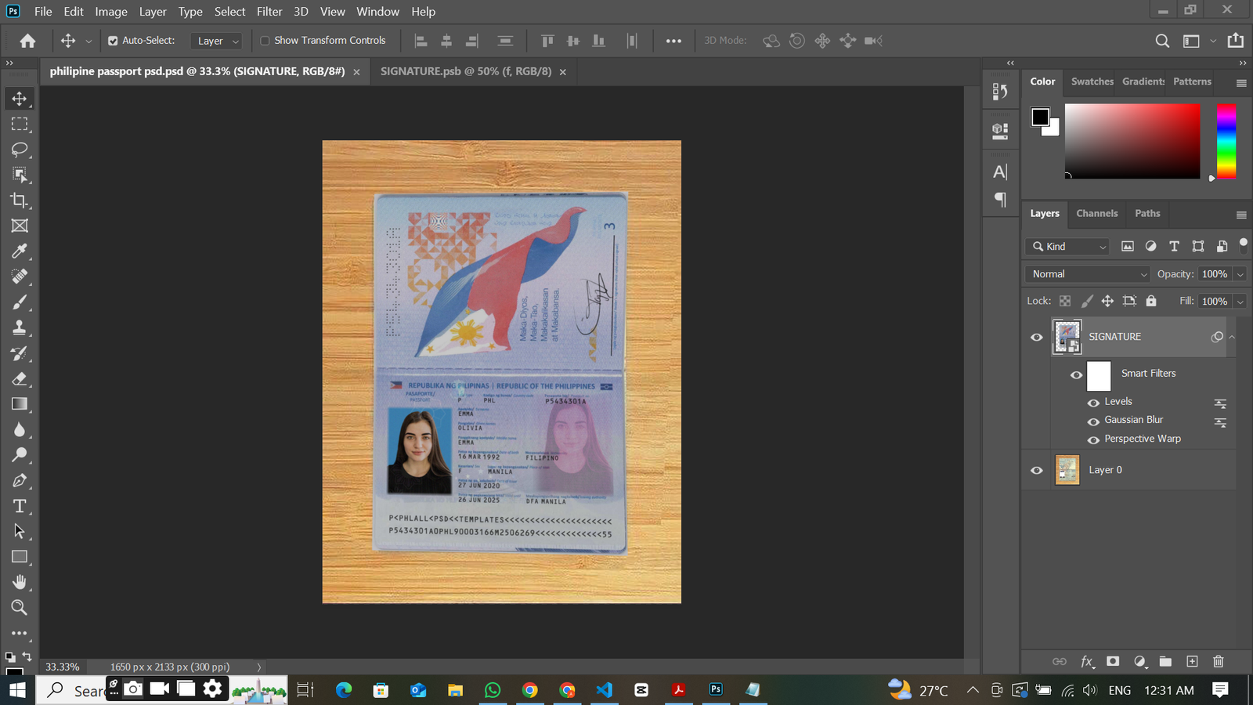The width and height of the screenshot is (1253, 705).
Task: Toggle lock all for layer
Action: [x=1150, y=301]
